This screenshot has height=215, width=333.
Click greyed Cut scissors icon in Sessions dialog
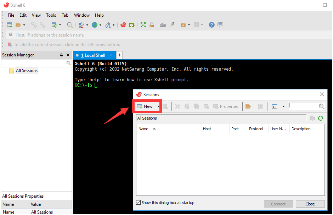coord(177,106)
